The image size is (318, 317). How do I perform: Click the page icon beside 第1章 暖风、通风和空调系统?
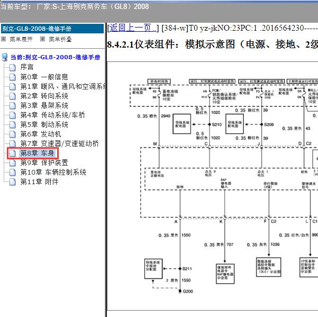13,87
